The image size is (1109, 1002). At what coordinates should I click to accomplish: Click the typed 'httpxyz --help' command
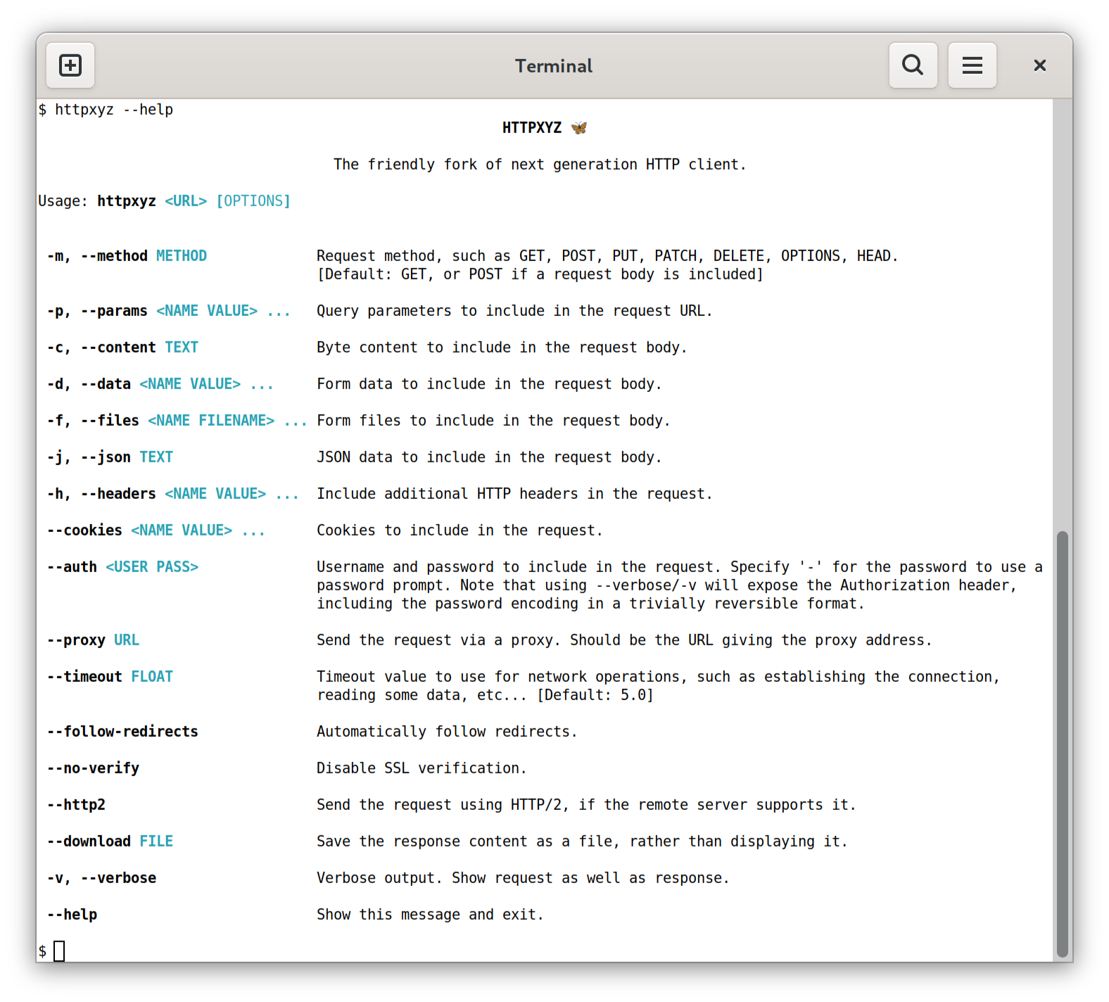[114, 110]
